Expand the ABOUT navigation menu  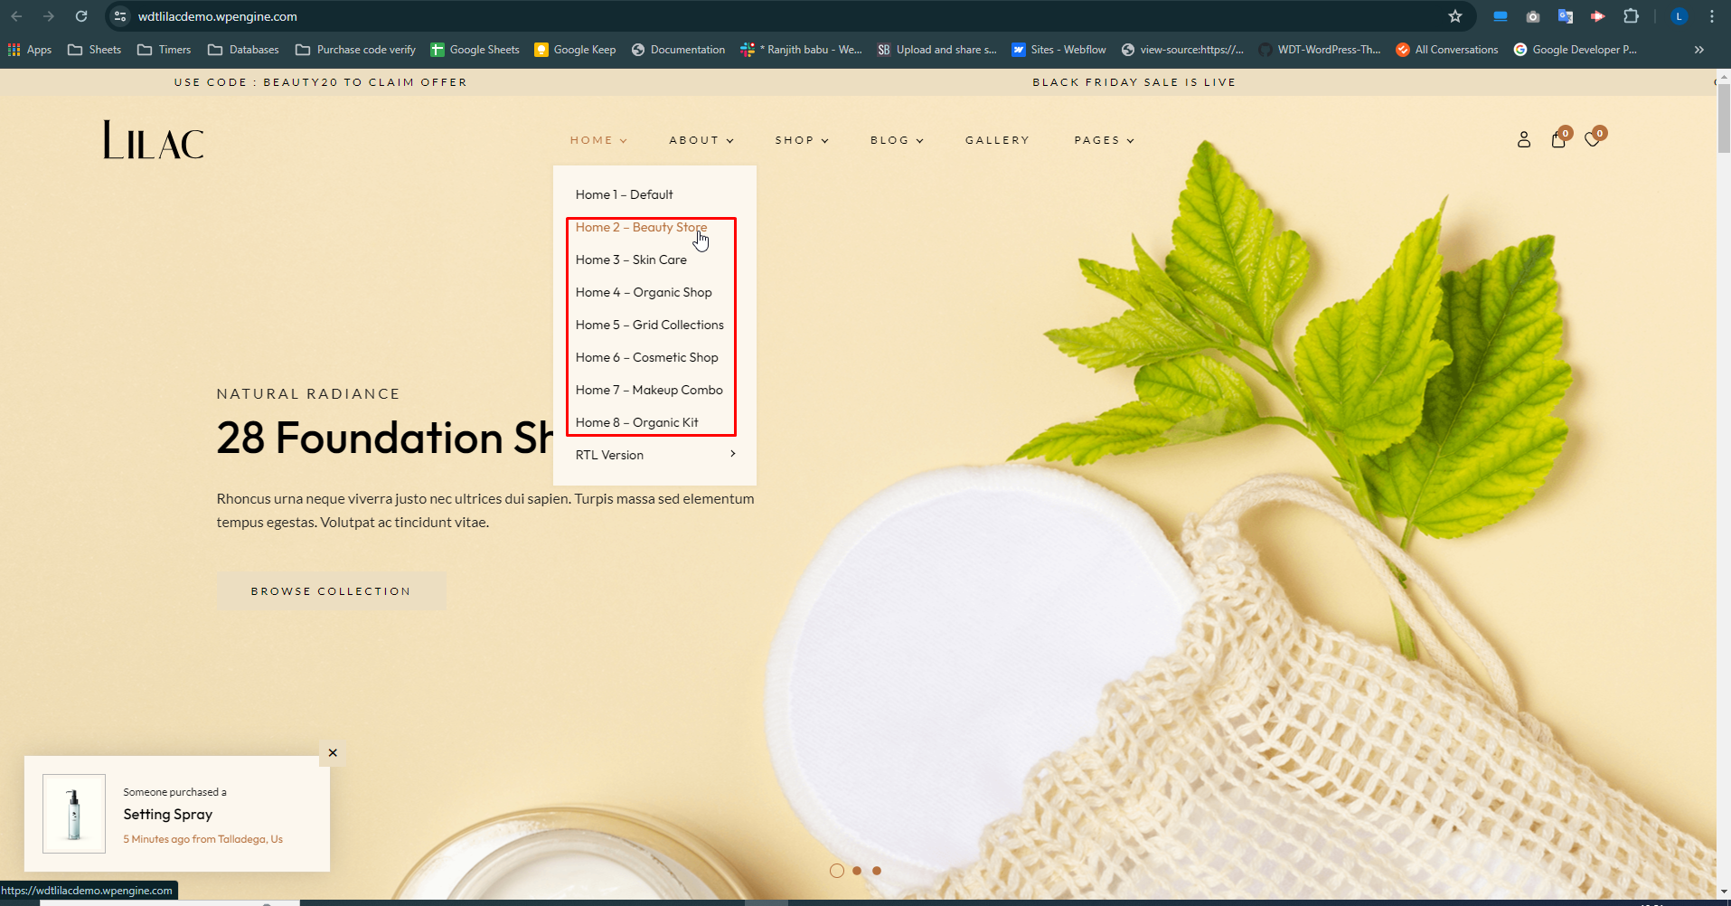click(701, 140)
